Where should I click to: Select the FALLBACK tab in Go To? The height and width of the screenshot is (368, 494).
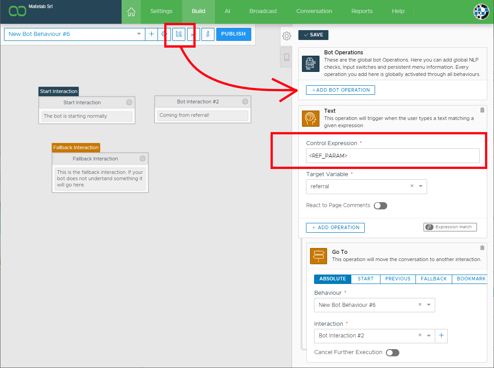click(x=433, y=279)
